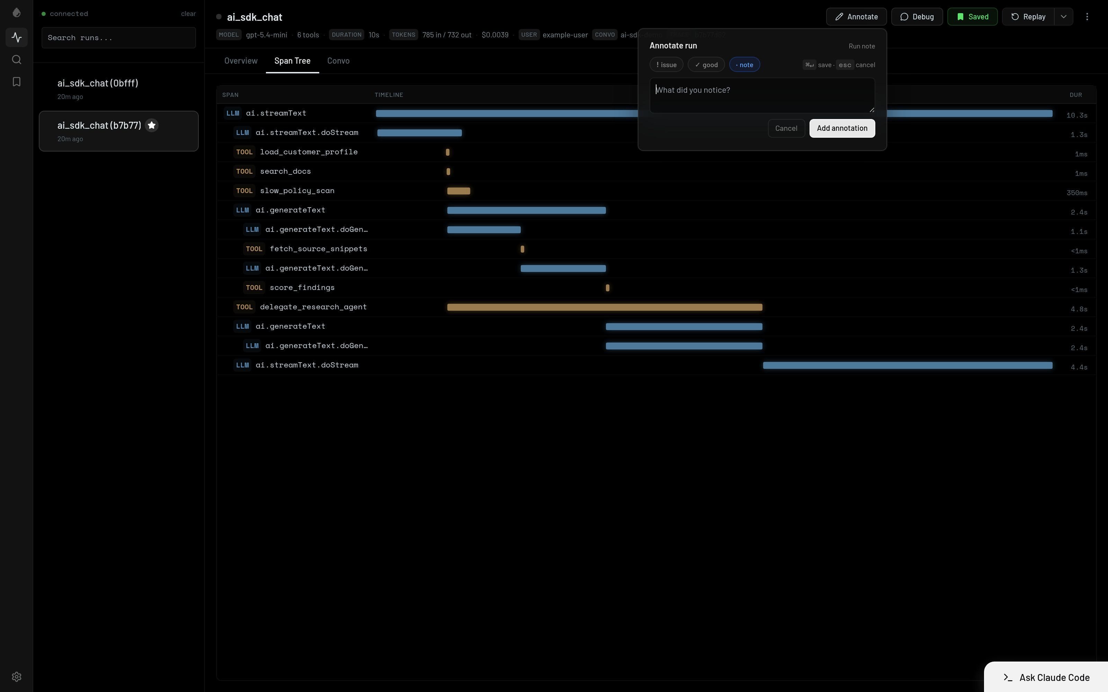
Task: Click the TOOL badge of delegate_research_agent
Action: (x=244, y=307)
